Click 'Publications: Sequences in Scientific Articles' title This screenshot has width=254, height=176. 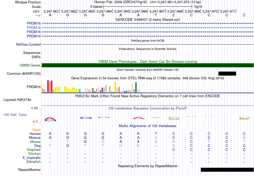[148, 49]
